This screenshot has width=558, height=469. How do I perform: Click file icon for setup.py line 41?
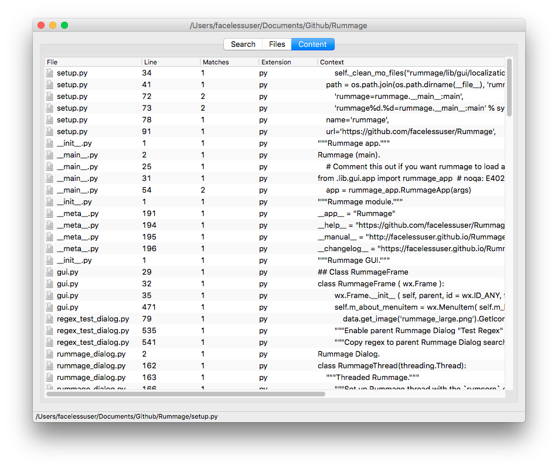pyautogui.click(x=49, y=85)
